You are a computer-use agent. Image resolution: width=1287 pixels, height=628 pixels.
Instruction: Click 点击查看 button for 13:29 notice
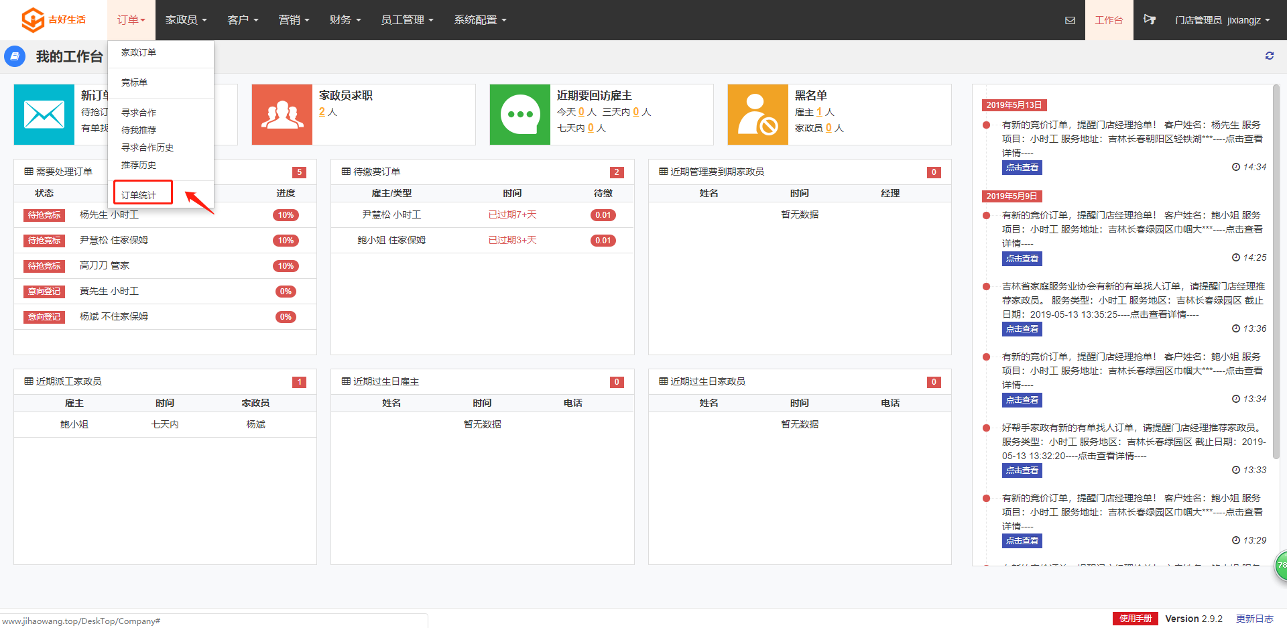tap(1022, 541)
